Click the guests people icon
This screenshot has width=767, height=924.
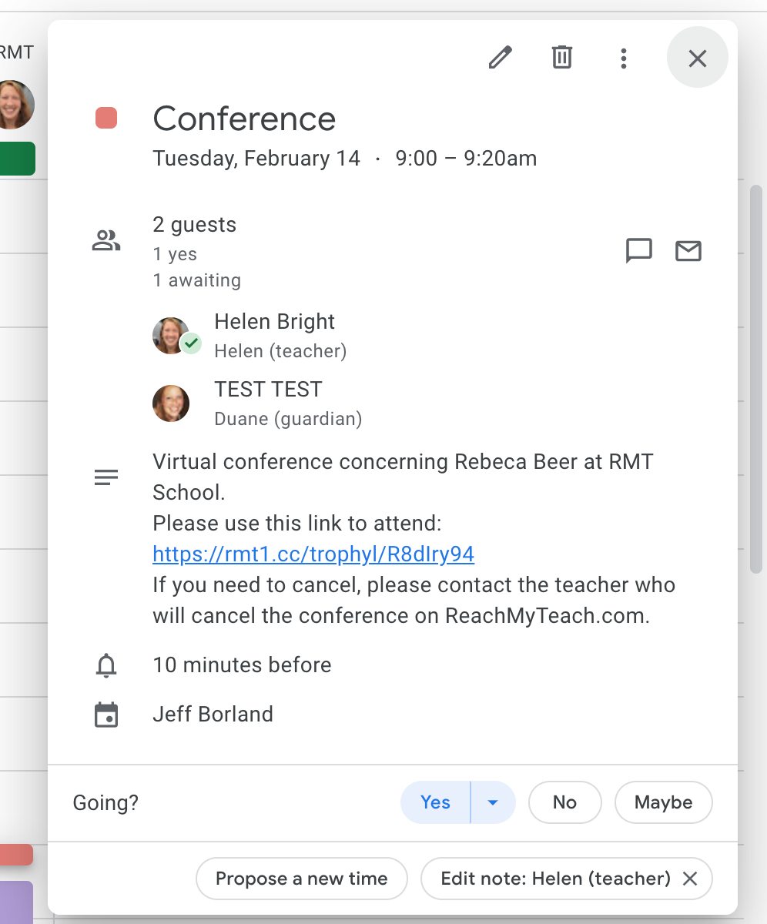click(x=106, y=241)
